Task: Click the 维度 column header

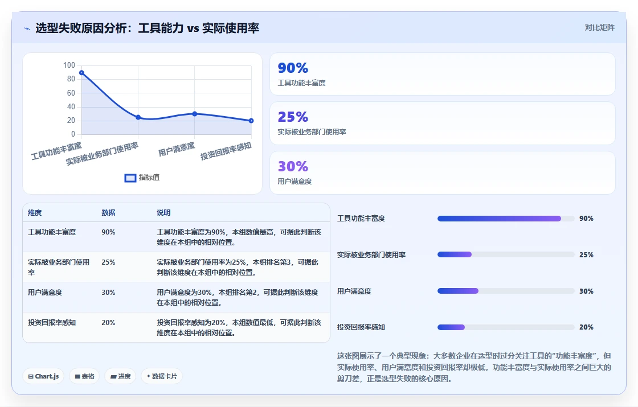Action: click(x=35, y=213)
